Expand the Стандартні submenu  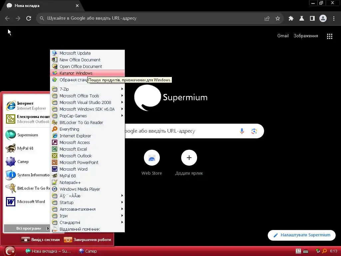88,222
